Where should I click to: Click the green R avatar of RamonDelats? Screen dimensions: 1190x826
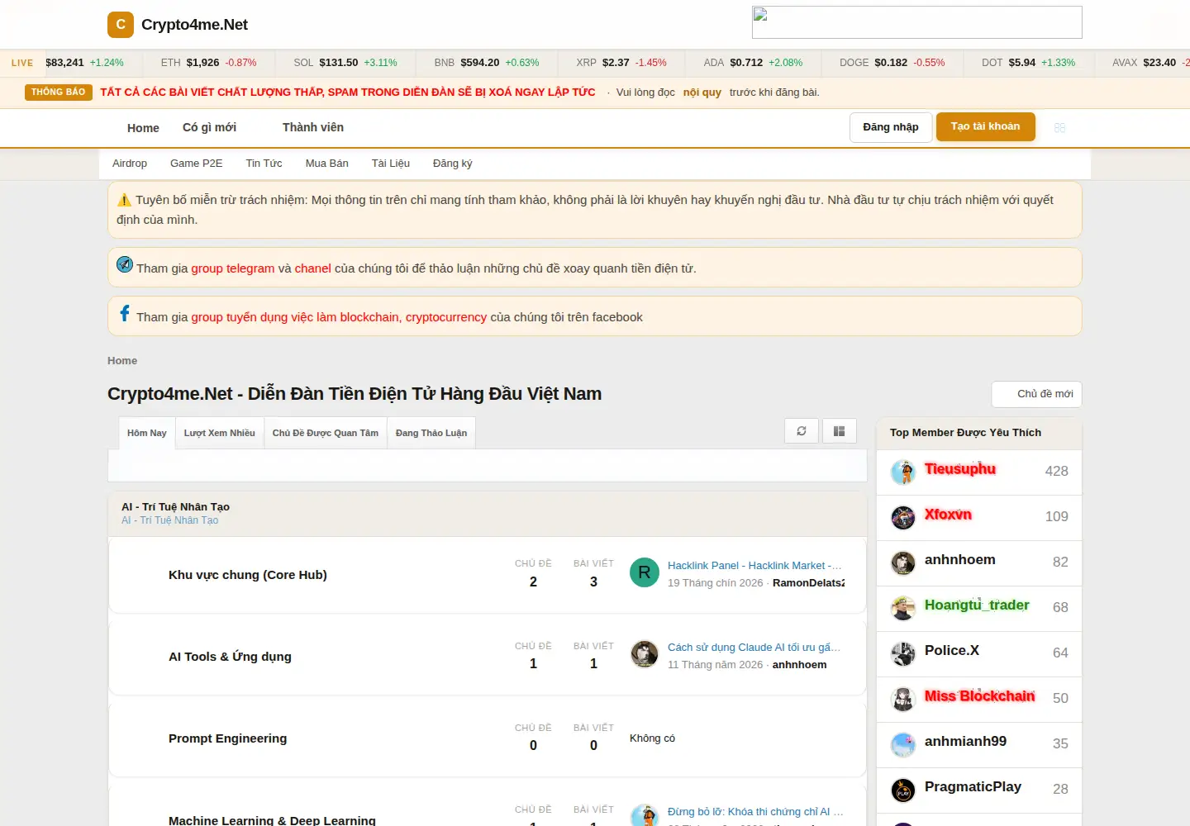645,572
